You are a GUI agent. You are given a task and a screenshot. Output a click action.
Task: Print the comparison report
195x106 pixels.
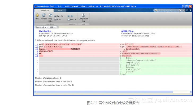58,19
